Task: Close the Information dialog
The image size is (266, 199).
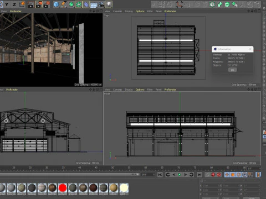Action: (x=250, y=49)
